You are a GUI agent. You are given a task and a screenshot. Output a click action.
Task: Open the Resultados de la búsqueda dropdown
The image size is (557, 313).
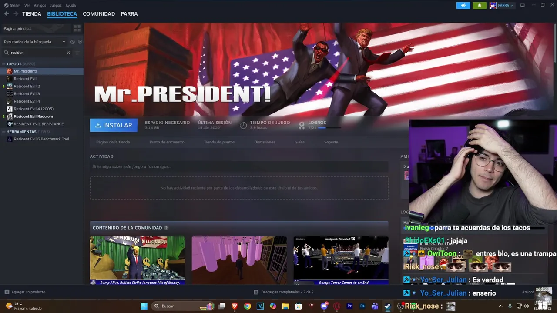[34, 42]
